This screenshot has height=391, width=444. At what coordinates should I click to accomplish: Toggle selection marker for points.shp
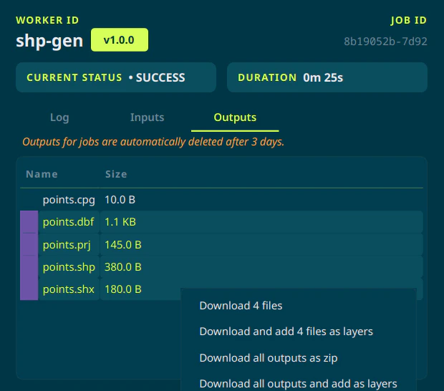click(x=29, y=266)
